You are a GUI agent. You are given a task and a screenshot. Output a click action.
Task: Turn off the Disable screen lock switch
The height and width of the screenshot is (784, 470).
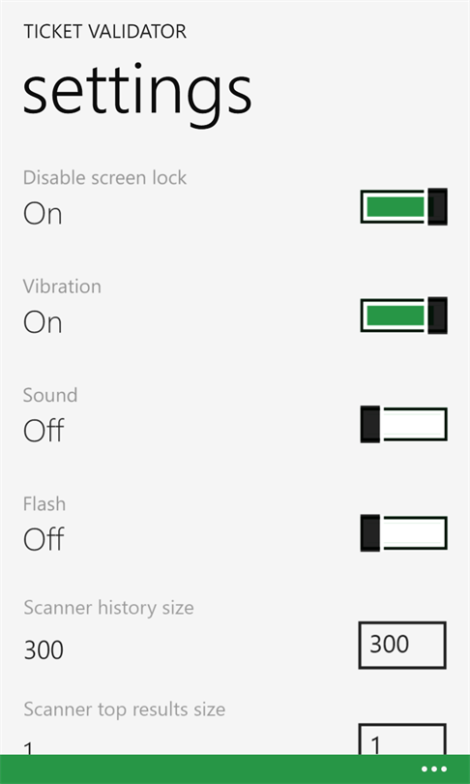403,206
